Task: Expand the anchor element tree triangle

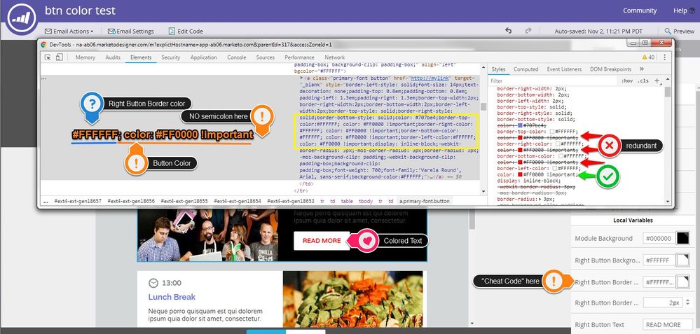Action: (x=301, y=78)
